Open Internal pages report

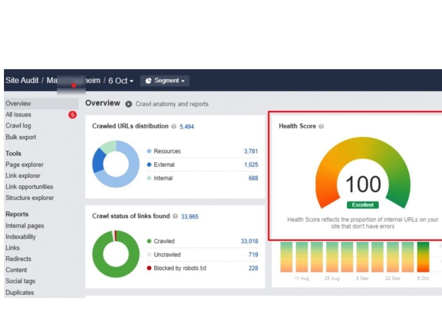[x=25, y=226]
